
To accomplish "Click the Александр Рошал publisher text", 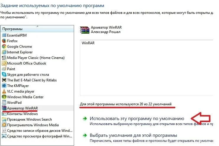I will [x=106, y=32].
